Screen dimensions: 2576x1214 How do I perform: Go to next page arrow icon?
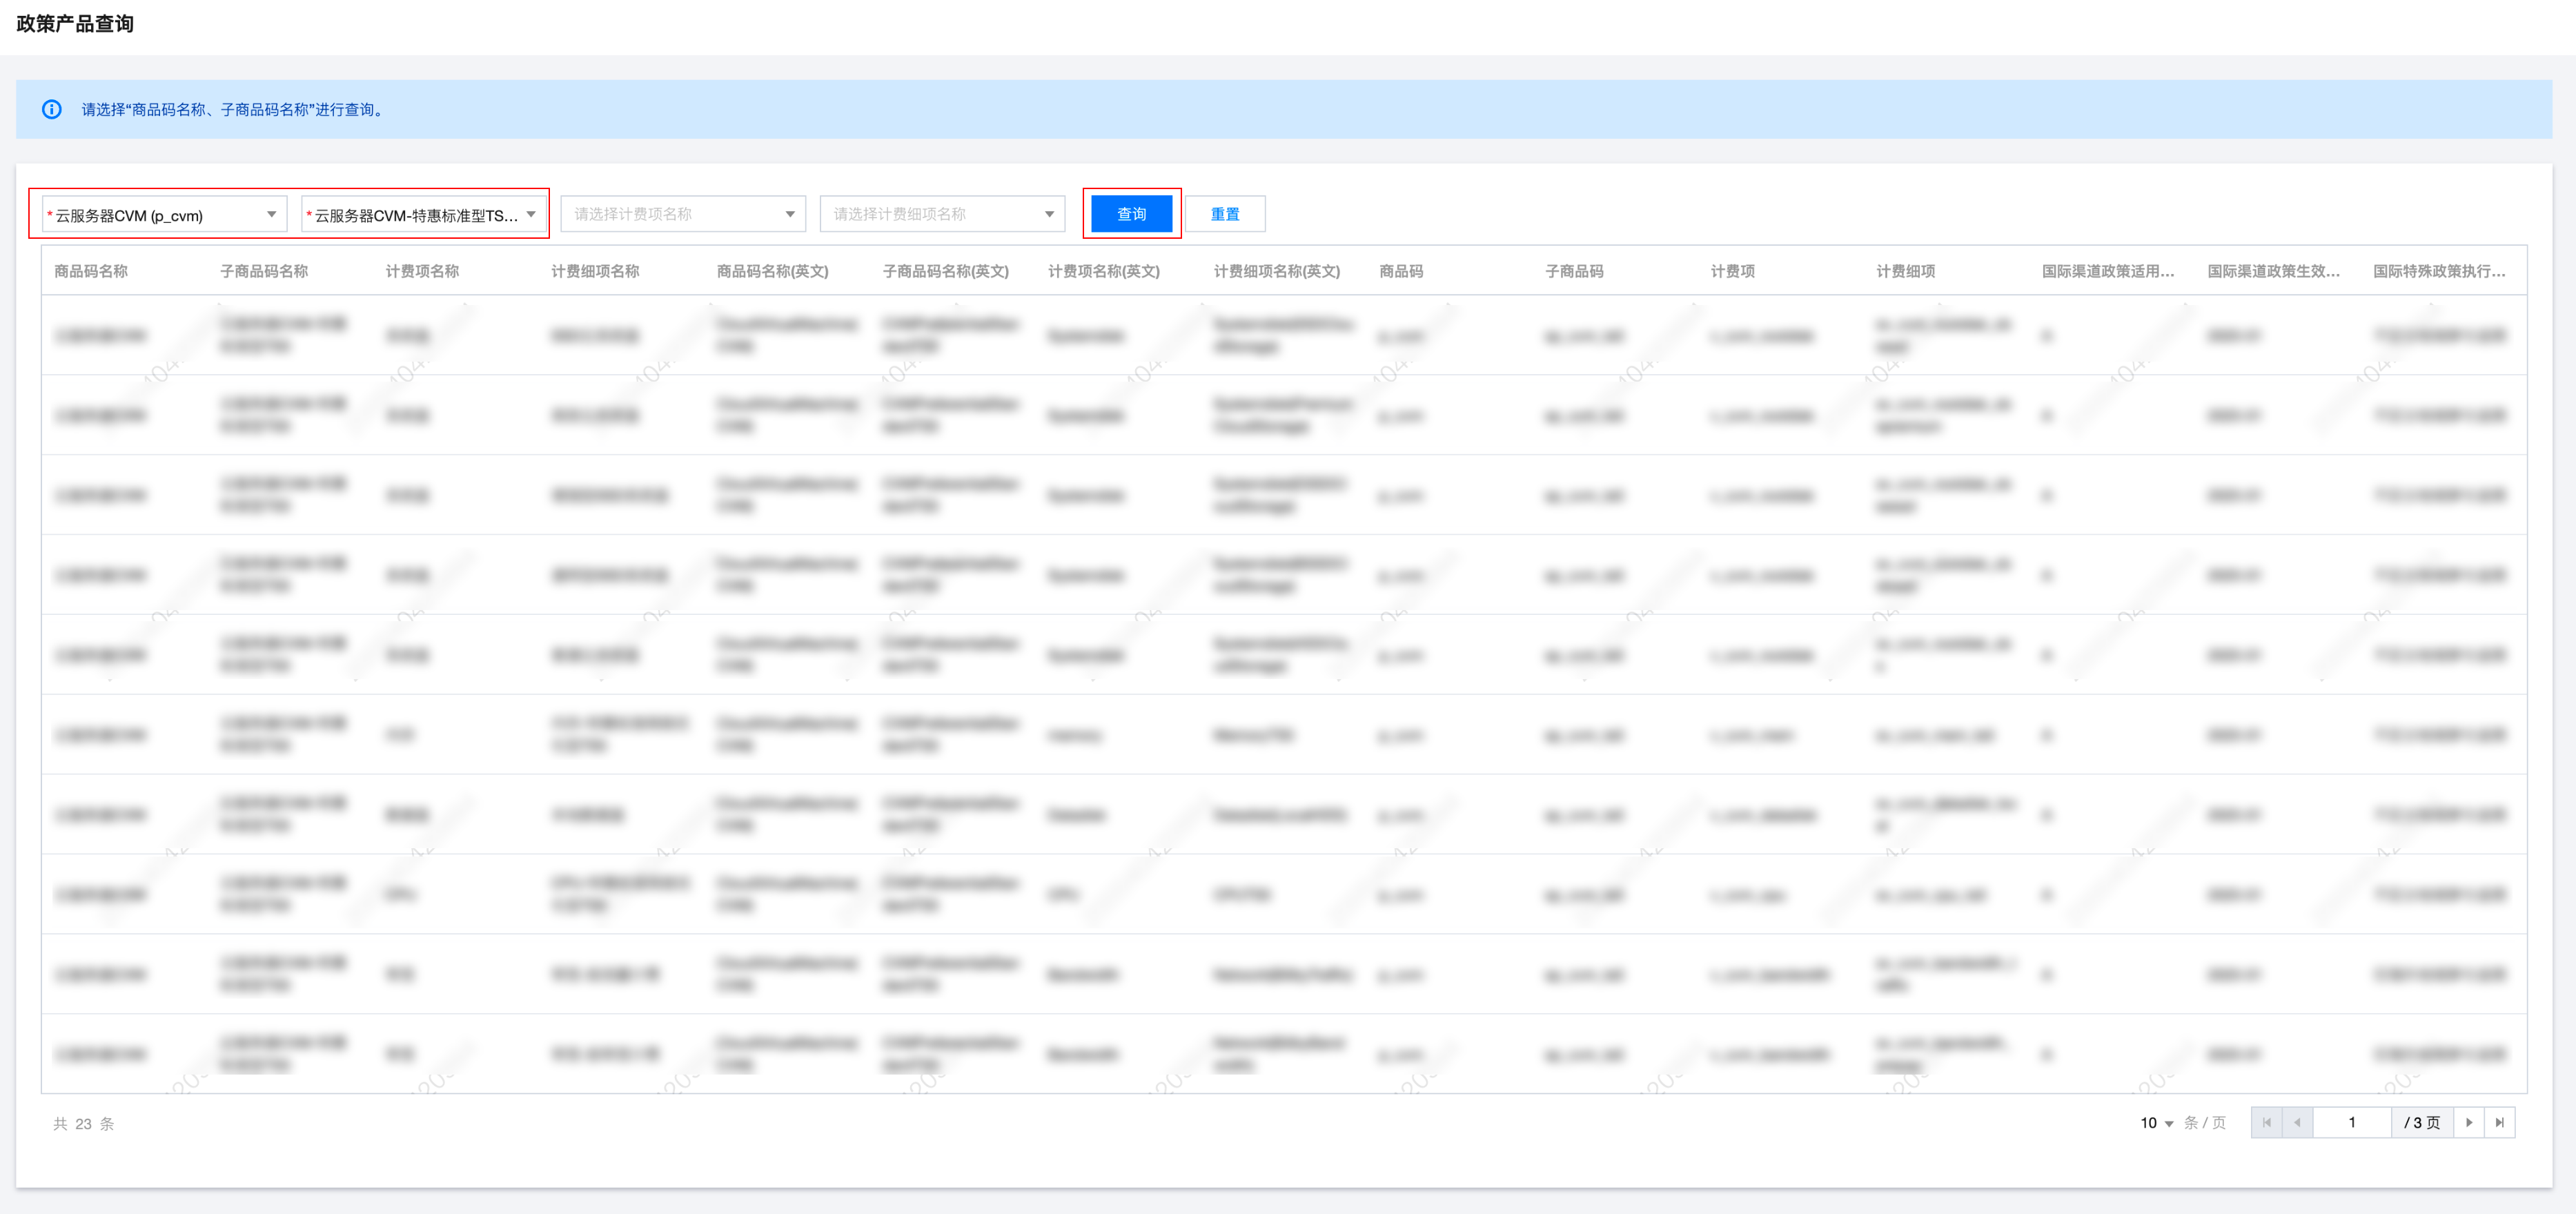click(2468, 1122)
